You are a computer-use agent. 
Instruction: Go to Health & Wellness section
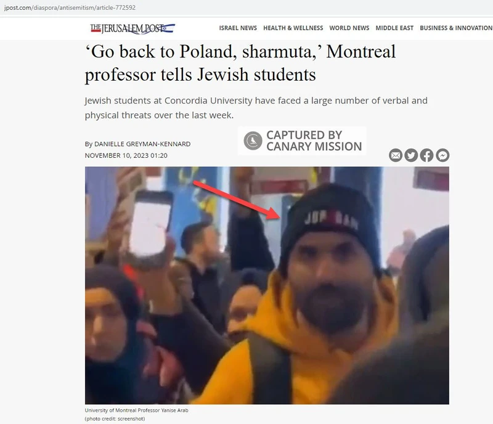tap(293, 28)
